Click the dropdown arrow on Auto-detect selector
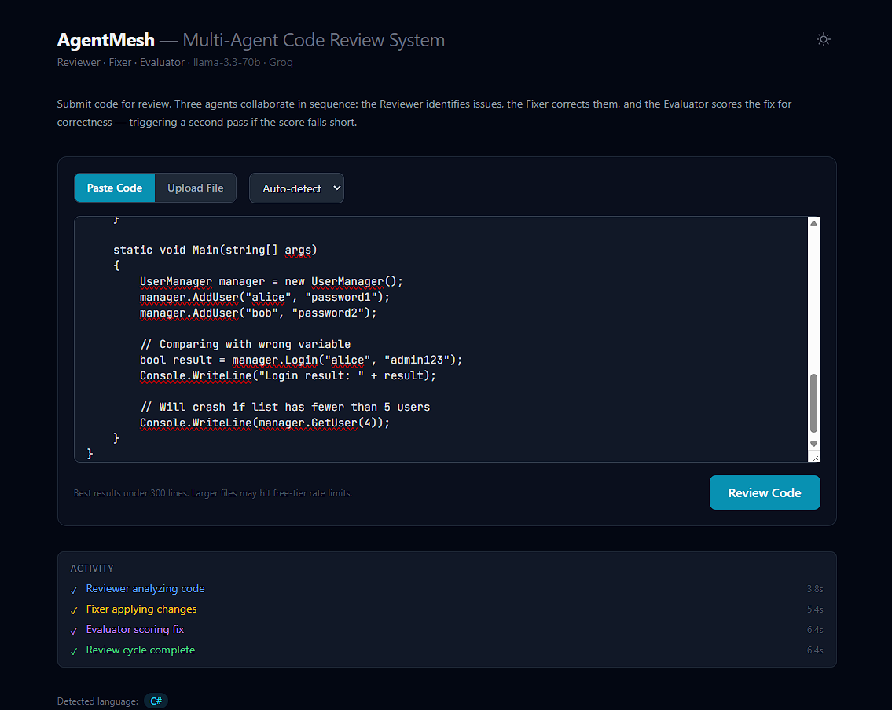Screen dimensions: 892x710 coord(336,188)
